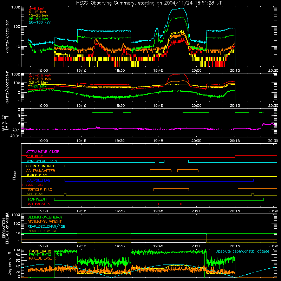Image resolution: width=281 pixels, height=281 pixels.
Task: Click the 0.3-0.8 MeV legend label
Action: click(x=40, y=79)
